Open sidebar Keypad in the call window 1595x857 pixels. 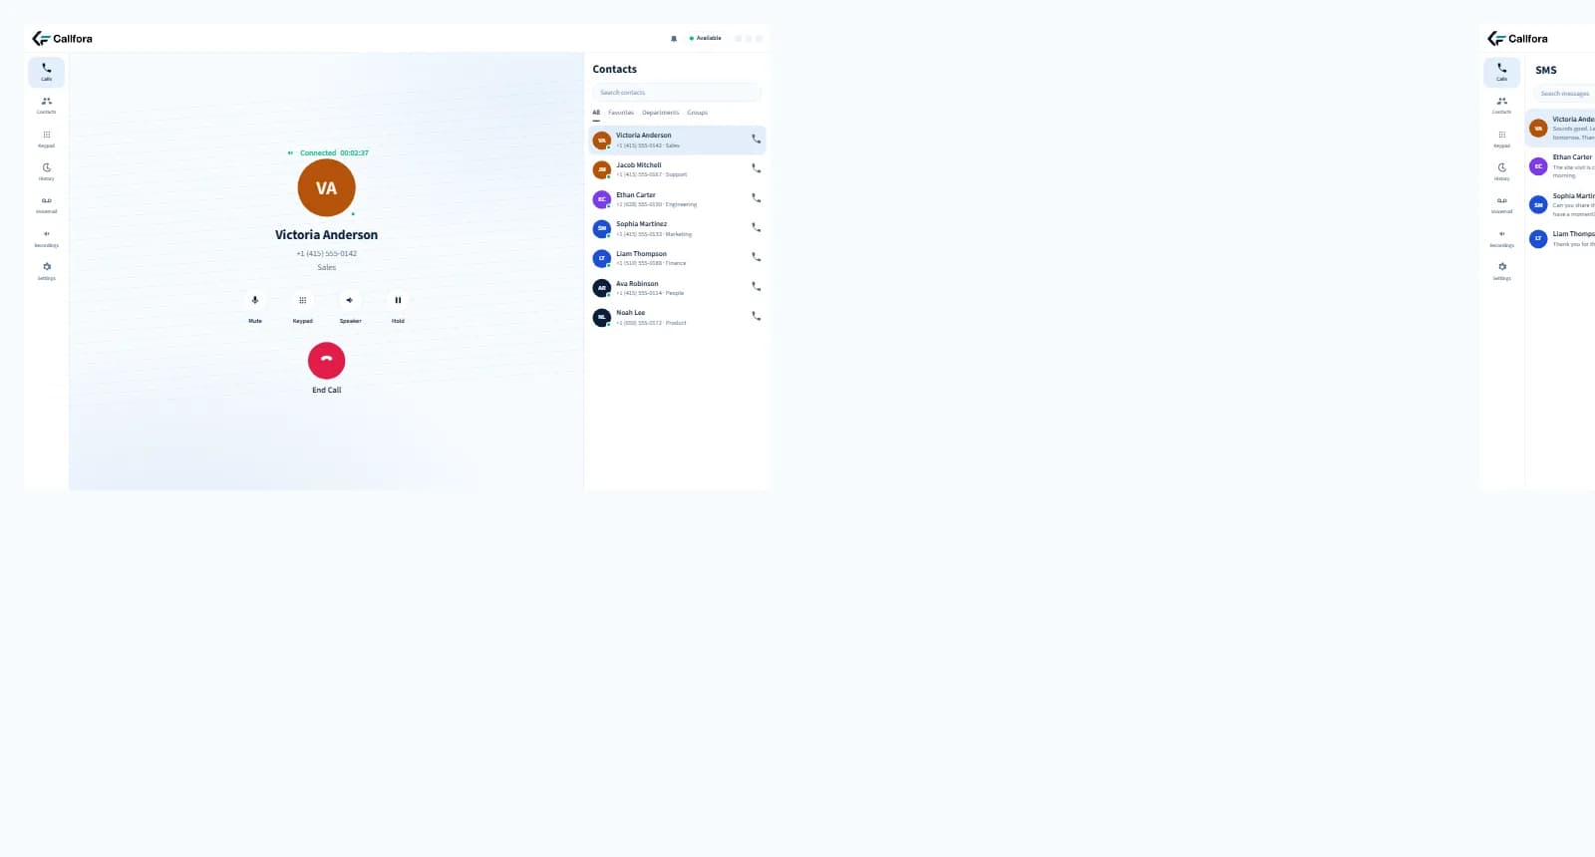(46, 139)
